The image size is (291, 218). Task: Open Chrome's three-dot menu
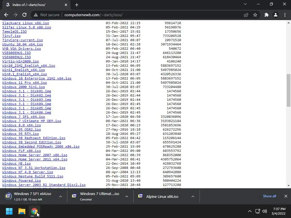[x=285, y=15]
